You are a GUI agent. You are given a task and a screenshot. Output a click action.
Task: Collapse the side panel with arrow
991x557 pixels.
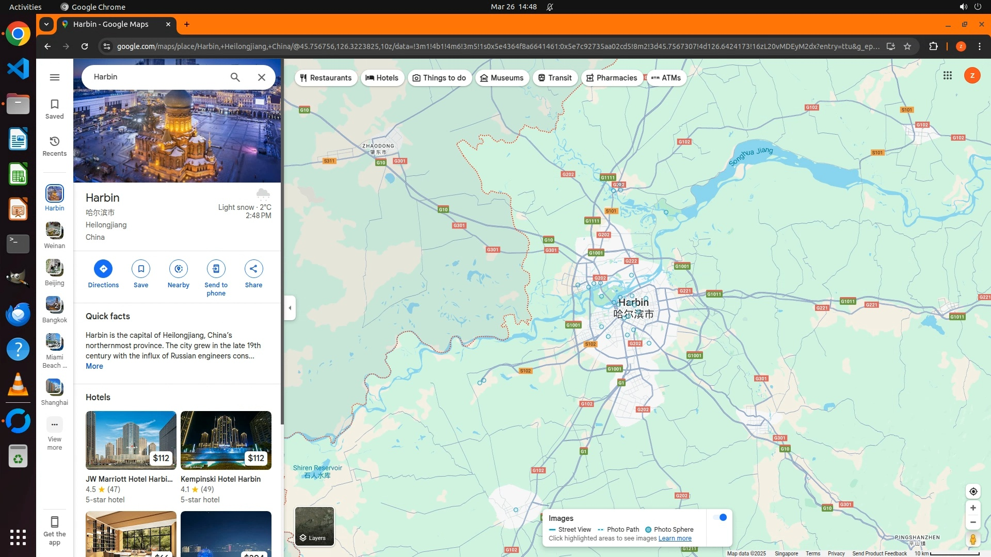pyautogui.click(x=290, y=308)
